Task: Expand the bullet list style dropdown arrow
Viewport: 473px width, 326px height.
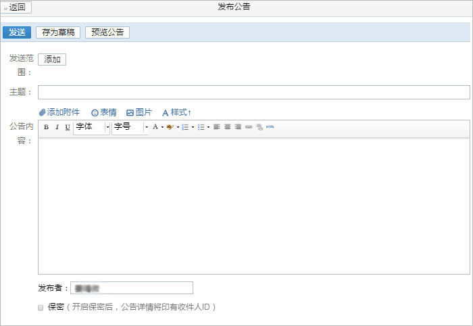Action: point(208,127)
